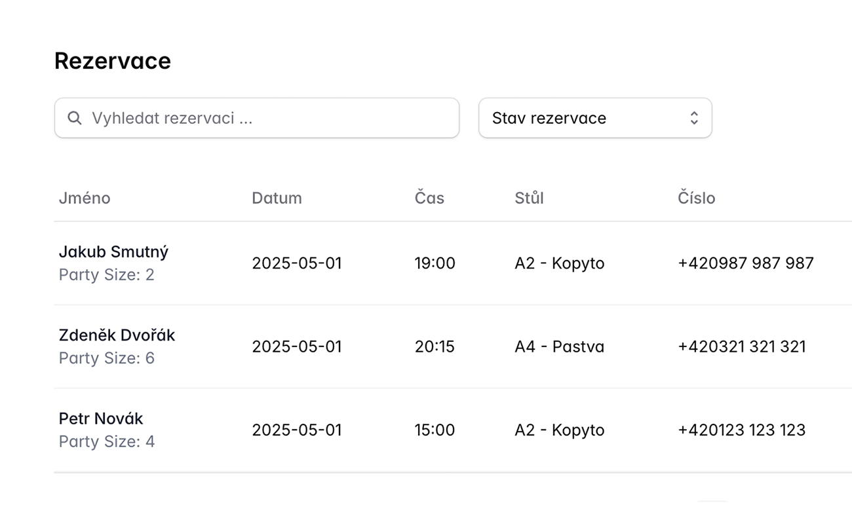The height and width of the screenshot is (524, 852).
Task: Focus the Vyhledat rezervaci search field
Action: click(269, 118)
